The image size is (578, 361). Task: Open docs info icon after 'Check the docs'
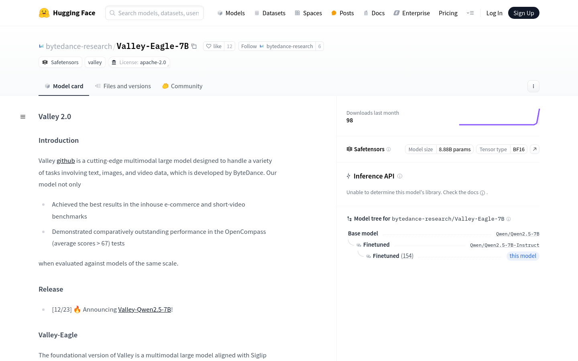[x=482, y=193]
